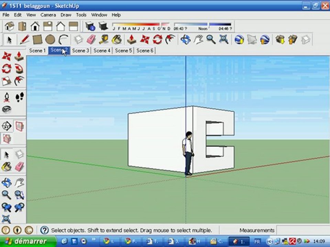Open the démarrer Start button
330x247 pixels.
[28, 241]
